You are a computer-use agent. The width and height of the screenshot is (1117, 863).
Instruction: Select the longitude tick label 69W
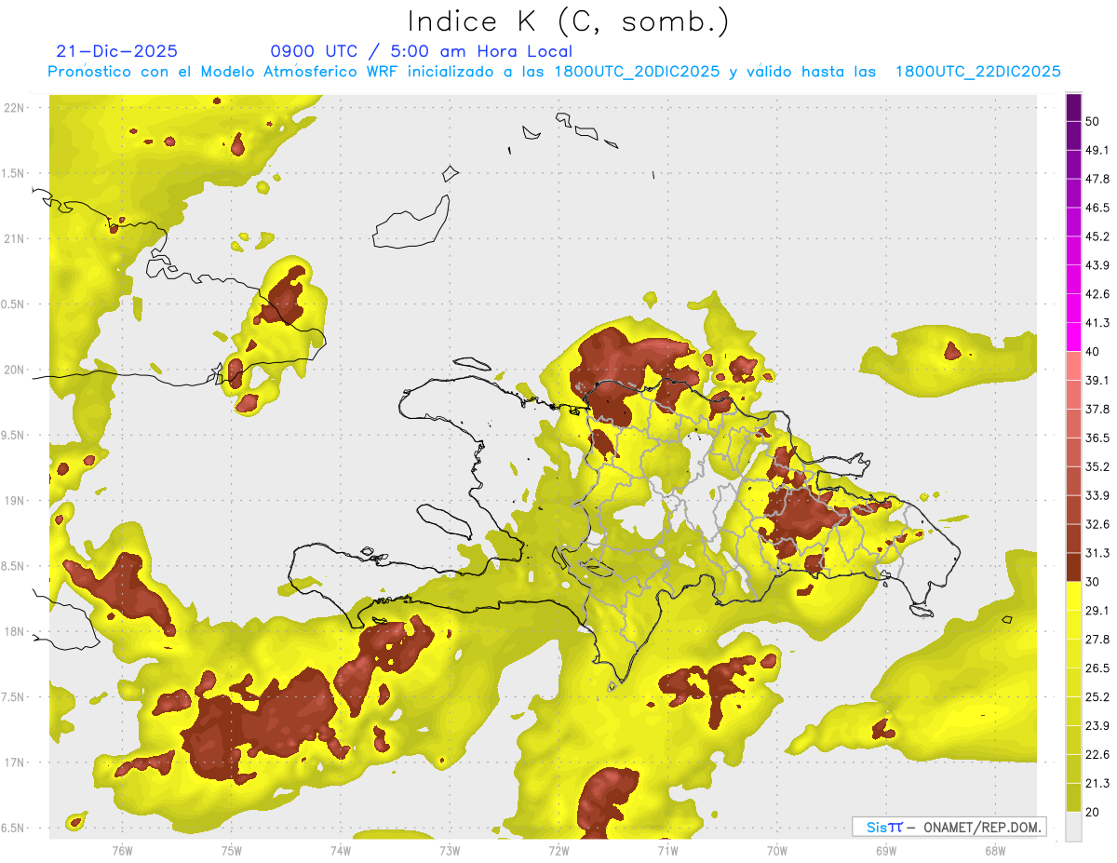885,850
